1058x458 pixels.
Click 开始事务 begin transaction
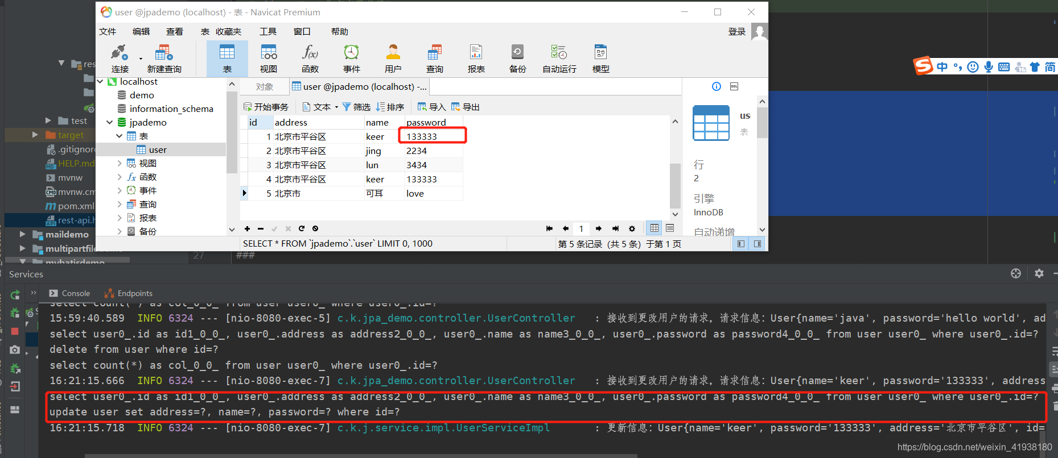[266, 107]
